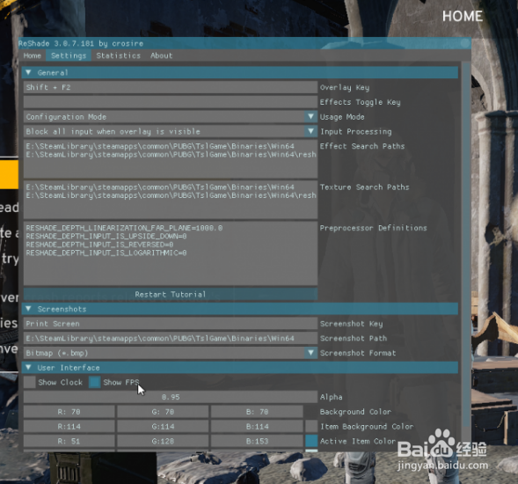Viewport: 518px width, 484px height.
Task: Click the Overlay Key field showing Shift + F2
Action: 171,87
